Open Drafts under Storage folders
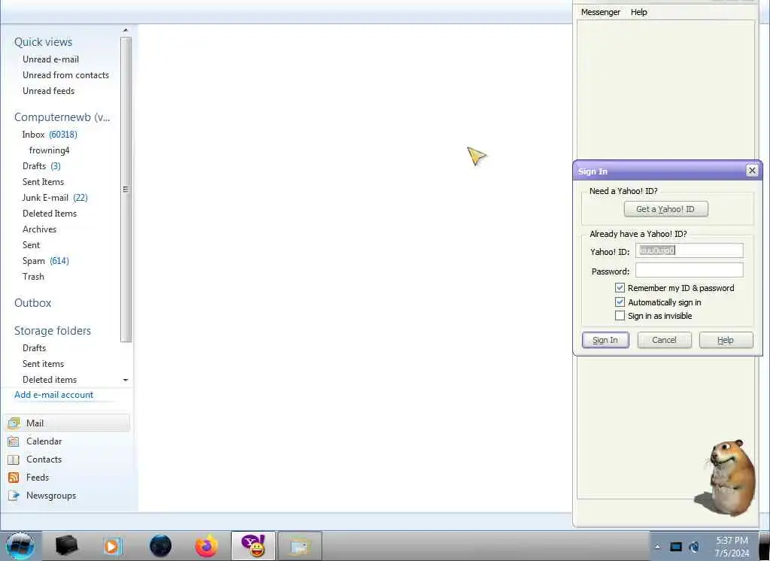Viewport: 770px width, 561px height. point(34,347)
